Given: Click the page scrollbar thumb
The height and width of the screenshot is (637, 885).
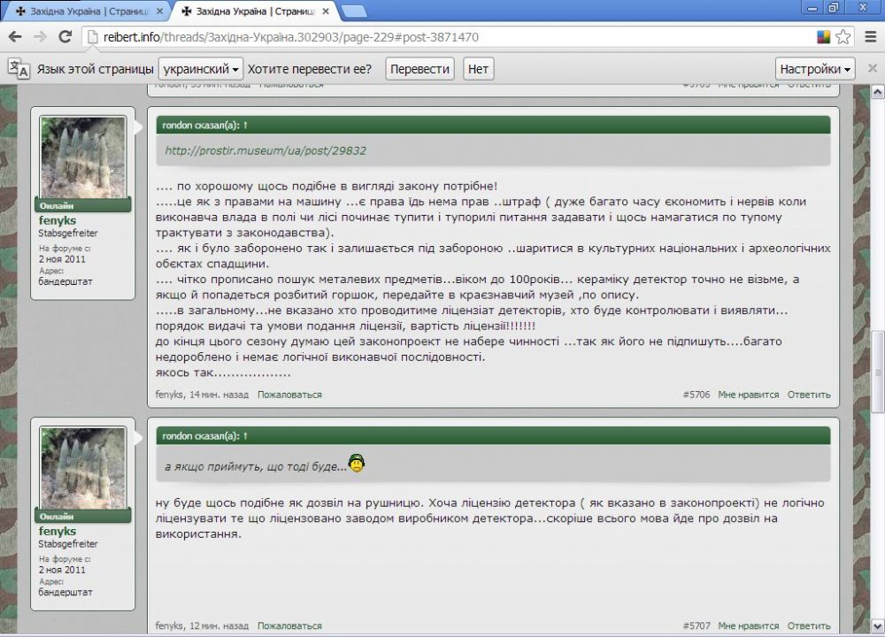Looking at the screenshot, I should tap(878, 372).
